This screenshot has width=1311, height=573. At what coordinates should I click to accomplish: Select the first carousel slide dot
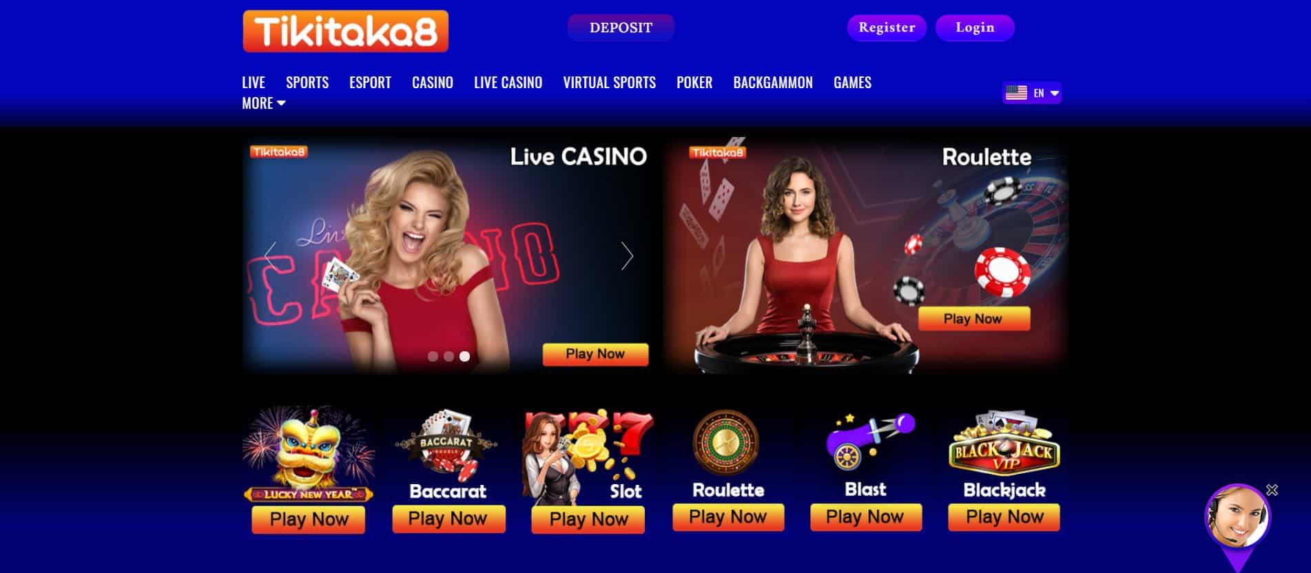pyautogui.click(x=433, y=356)
